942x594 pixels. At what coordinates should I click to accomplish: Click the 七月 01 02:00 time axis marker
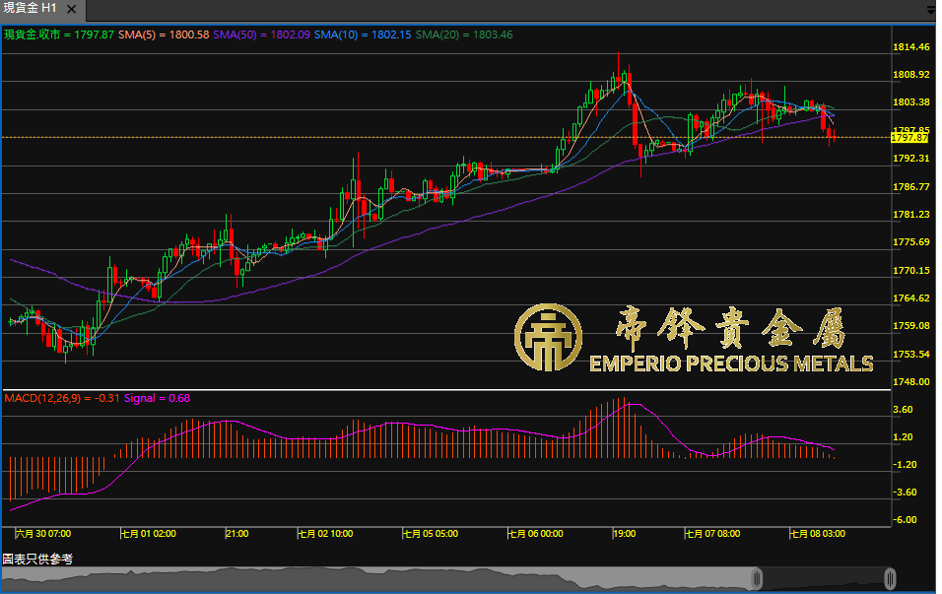149,533
